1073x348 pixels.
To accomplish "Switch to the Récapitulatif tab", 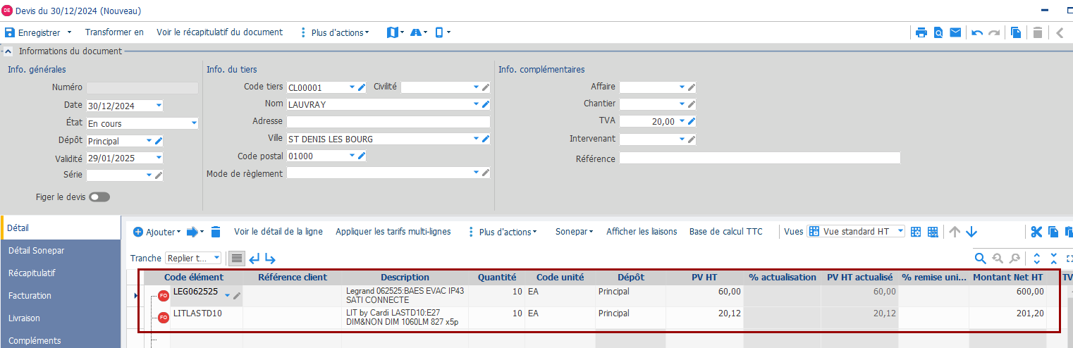I will (x=61, y=273).
